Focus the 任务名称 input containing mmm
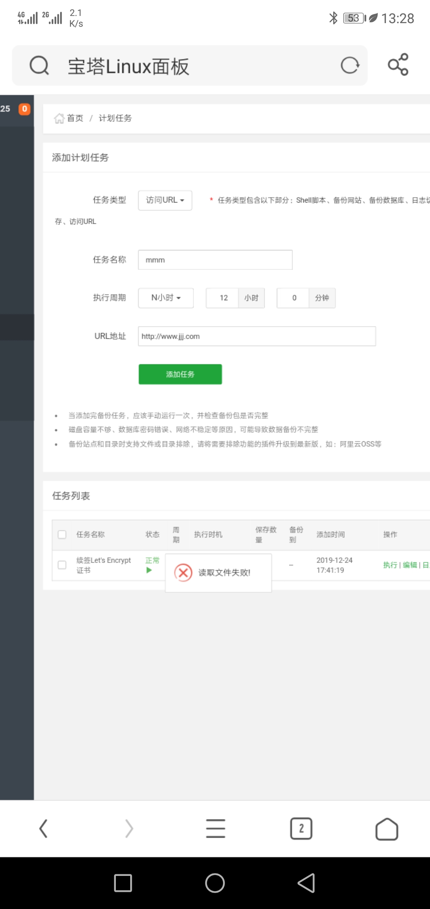430x909 pixels. point(215,260)
